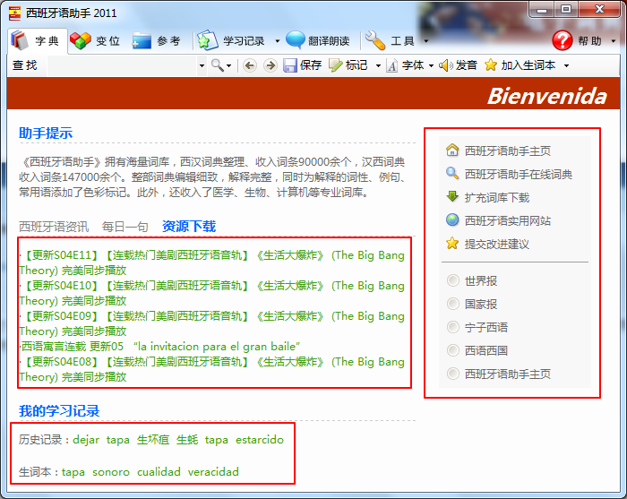Click the green download arrow icon

pos(452,197)
